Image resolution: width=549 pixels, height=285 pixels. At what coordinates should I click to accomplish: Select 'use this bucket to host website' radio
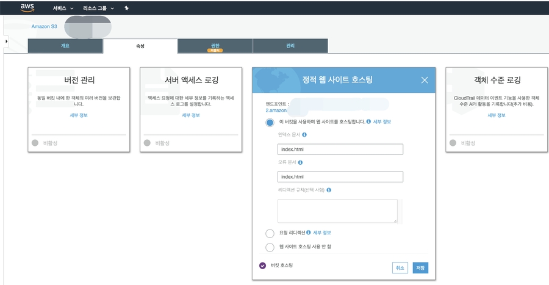(270, 122)
